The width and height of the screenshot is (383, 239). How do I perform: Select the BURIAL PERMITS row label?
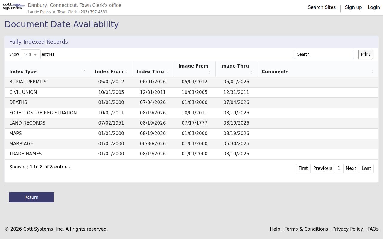pos(28,82)
